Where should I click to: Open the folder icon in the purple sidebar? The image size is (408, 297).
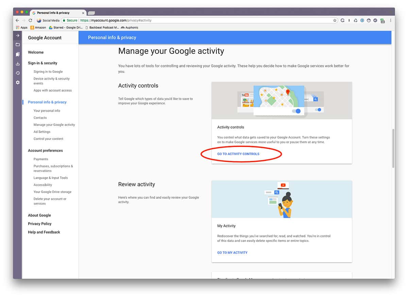(18, 45)
